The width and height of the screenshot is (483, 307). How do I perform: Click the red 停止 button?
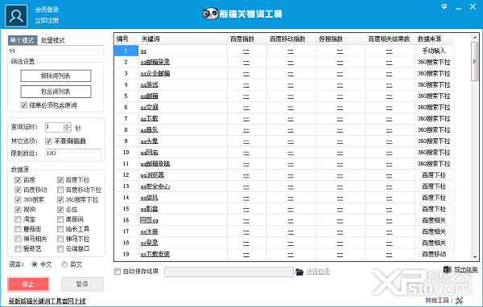[28, 284]
